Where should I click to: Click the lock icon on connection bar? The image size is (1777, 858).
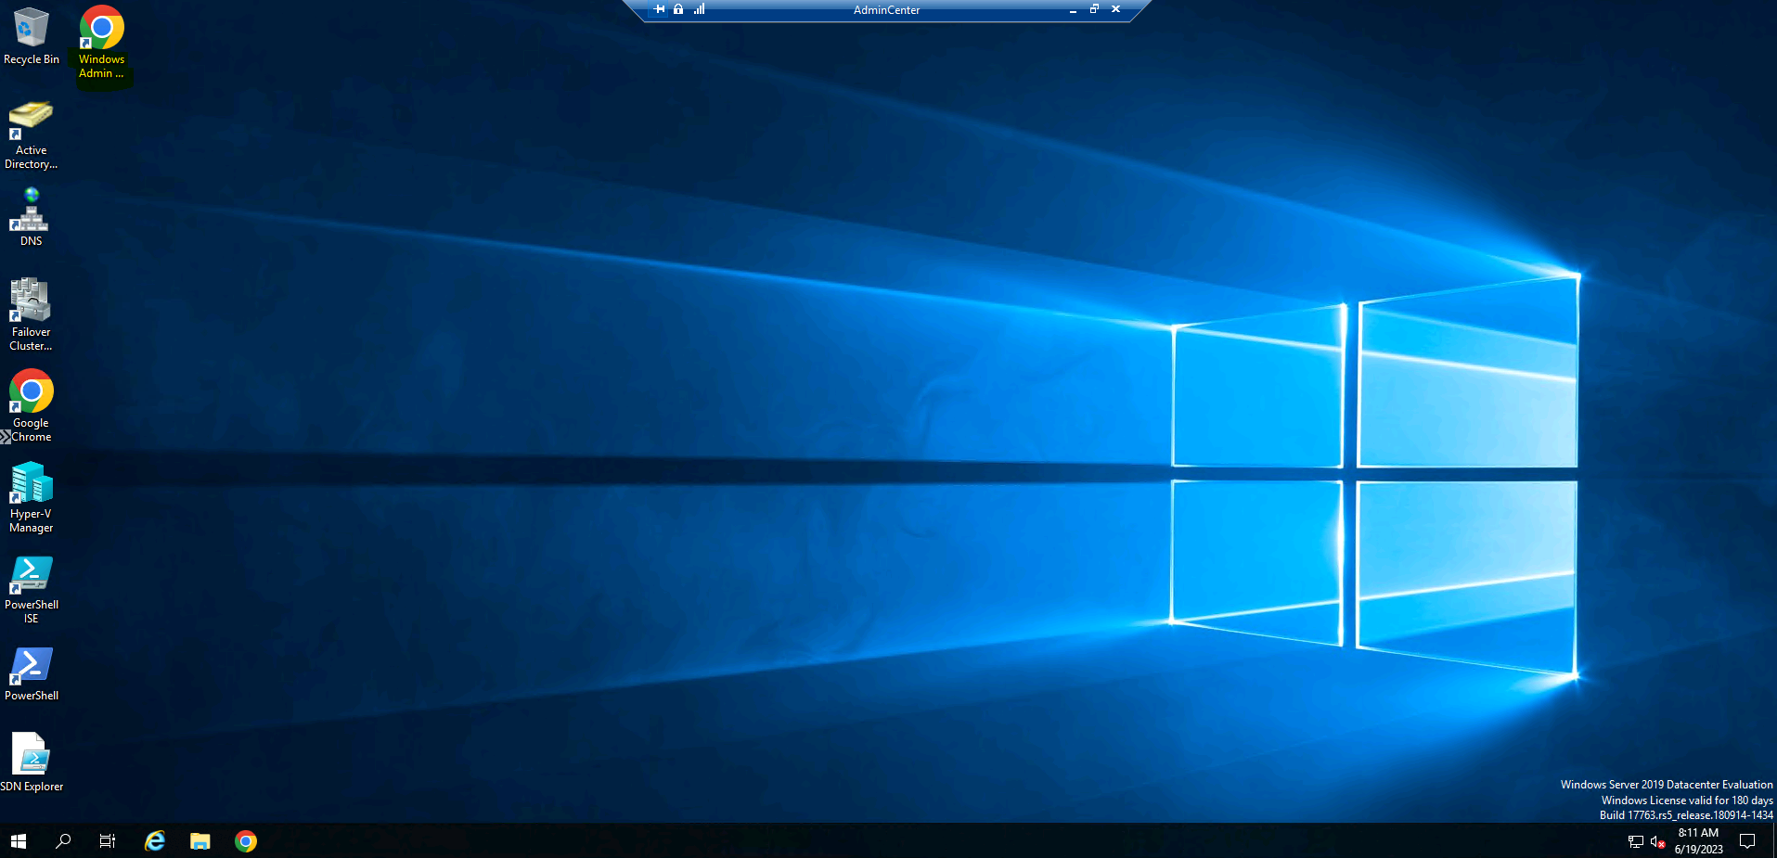click(678, 9)
